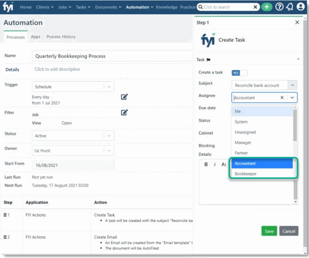Image resolution: width=309 pixels, height=258 pixels.
Task: Open the Tasks menu
Action: pyautogui.click(x=83, y=7)
